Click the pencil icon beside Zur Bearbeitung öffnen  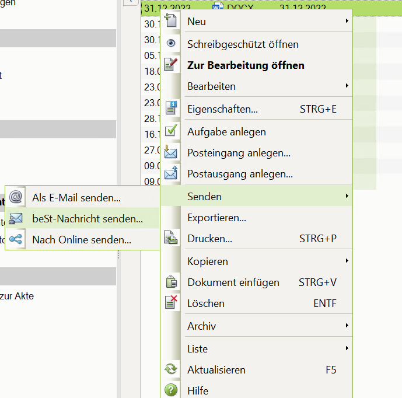point(171,64)
